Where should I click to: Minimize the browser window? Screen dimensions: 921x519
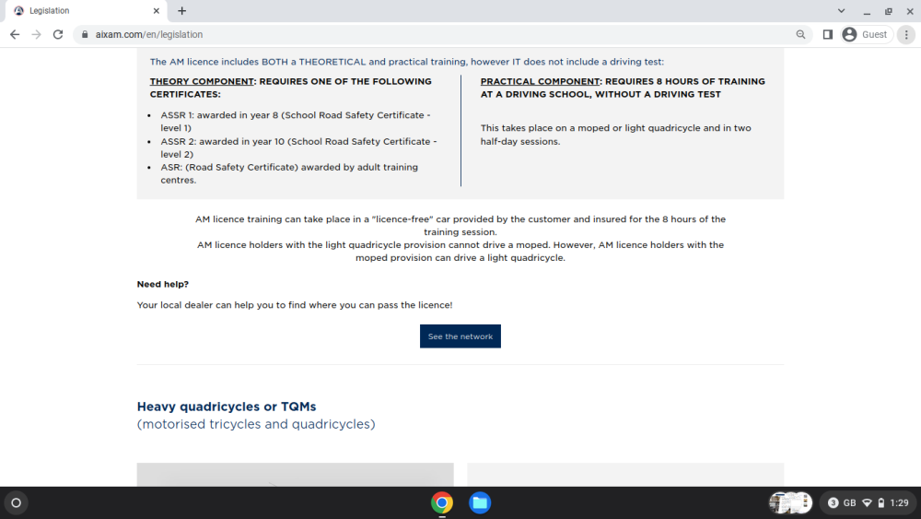tap(867, 10)
